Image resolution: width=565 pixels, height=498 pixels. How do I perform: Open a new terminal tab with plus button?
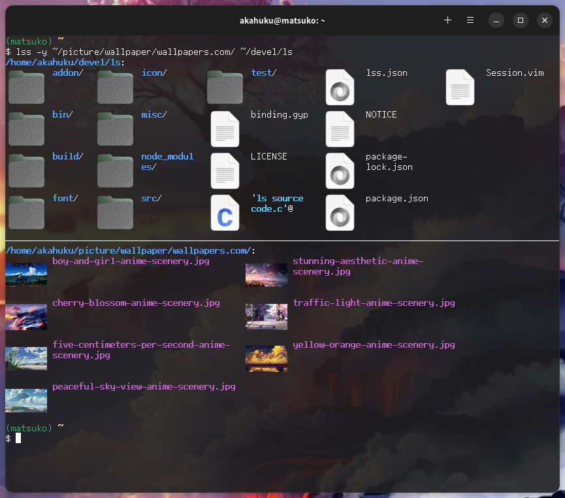447,20
